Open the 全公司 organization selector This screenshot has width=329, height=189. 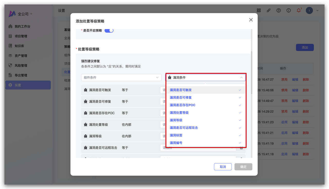point(25,14)
